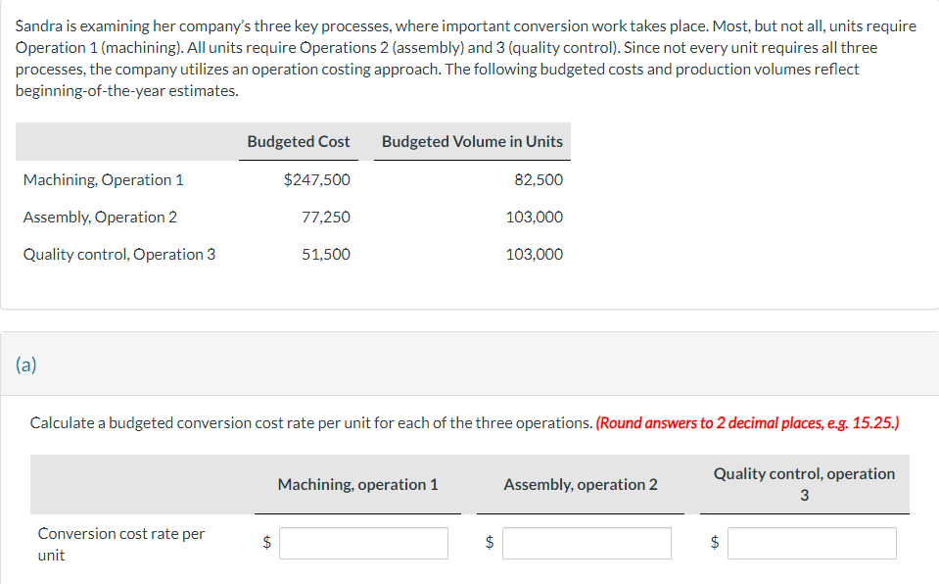Click the 51,500 budgeted cost cell
This screenshot has height=584, width=939.
[x=326, y=254]
